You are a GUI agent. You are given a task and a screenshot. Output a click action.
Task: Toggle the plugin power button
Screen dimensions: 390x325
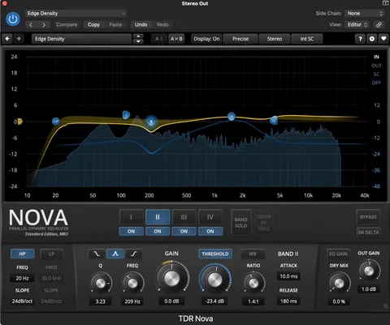click(x=13, y=19)
